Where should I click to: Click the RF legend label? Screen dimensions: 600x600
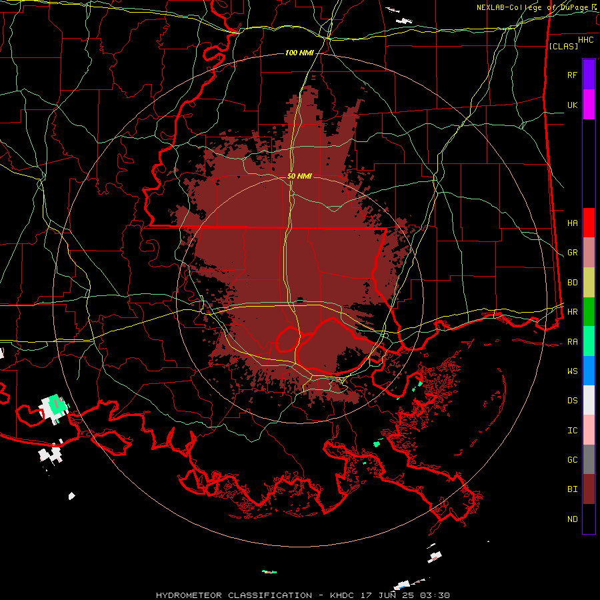[x=572, y=75]
